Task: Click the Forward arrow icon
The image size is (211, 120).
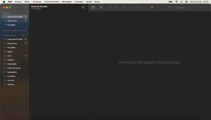Action: coord(145,8)
